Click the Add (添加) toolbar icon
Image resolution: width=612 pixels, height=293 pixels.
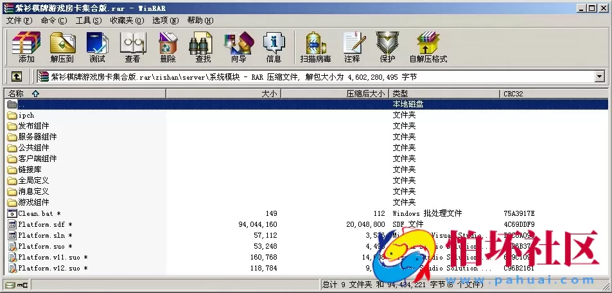pyautogui.click(x=26, y=48)
